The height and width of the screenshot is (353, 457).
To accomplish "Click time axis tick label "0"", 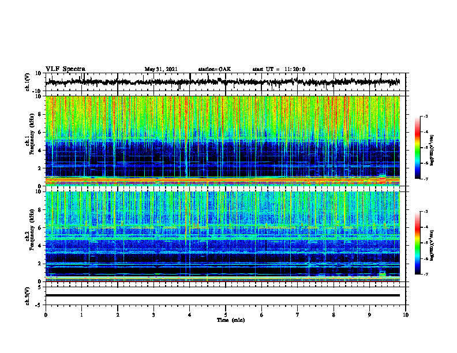I will click(46, 315).
